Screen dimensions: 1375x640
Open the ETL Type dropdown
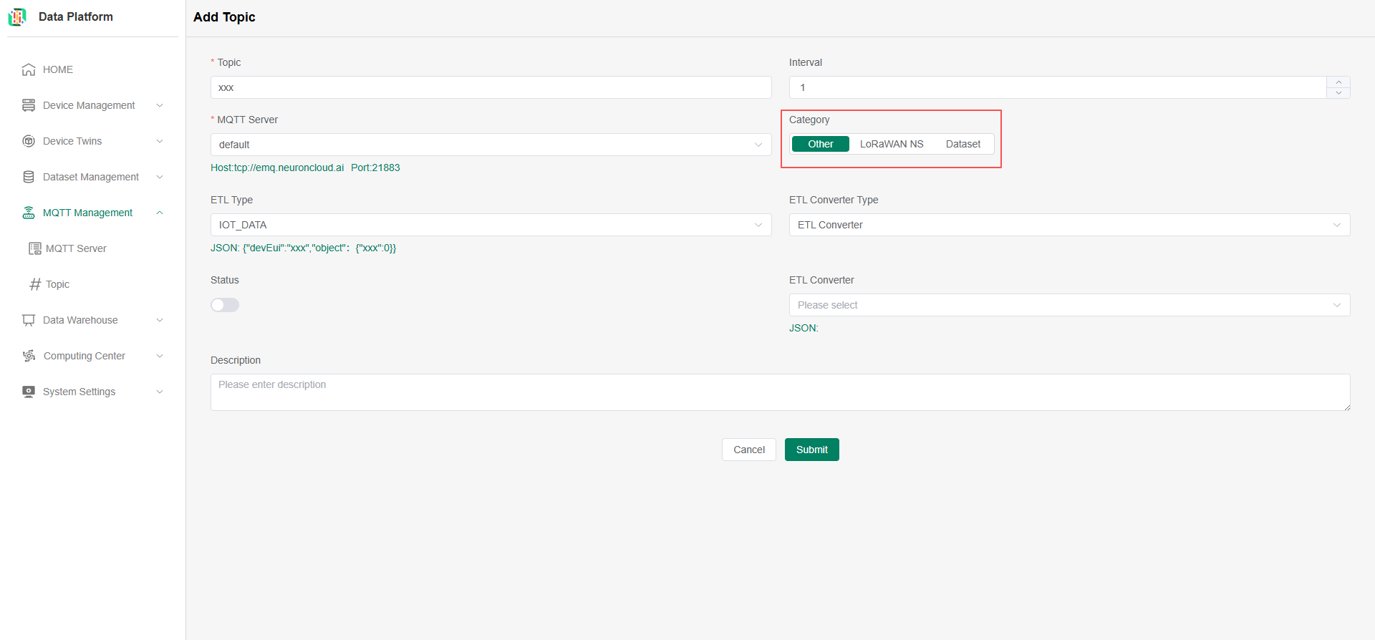491,225
